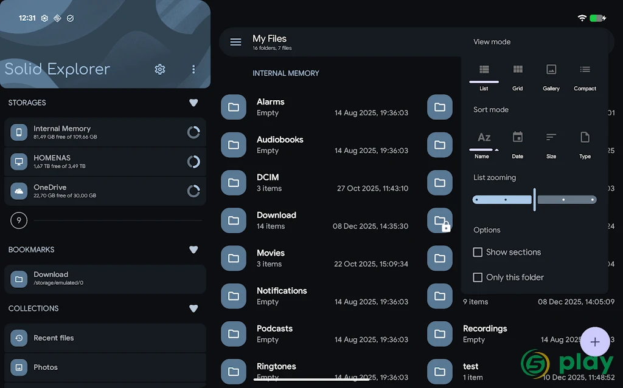Tap the add new floating button
This screenshot has width=623, height=388.
tap(595, 342)
